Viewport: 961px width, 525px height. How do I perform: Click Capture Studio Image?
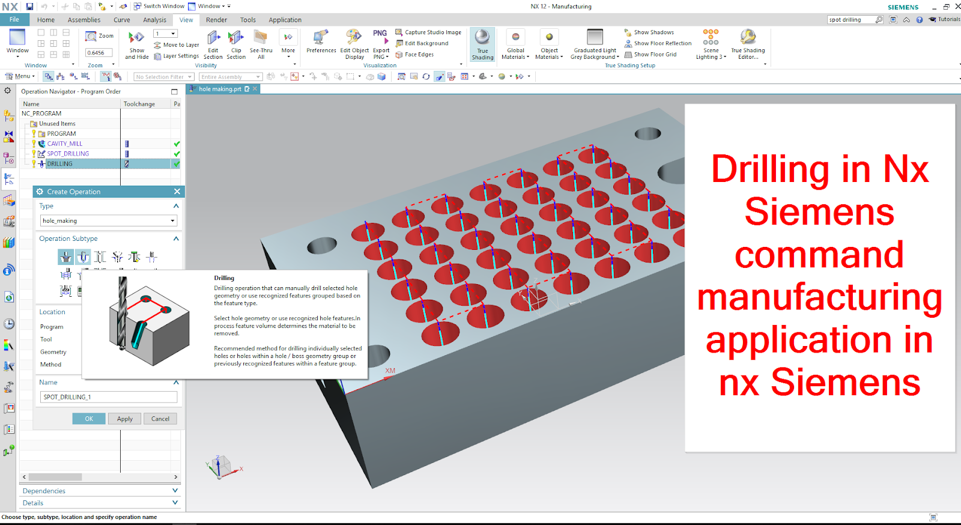point(428,32)
